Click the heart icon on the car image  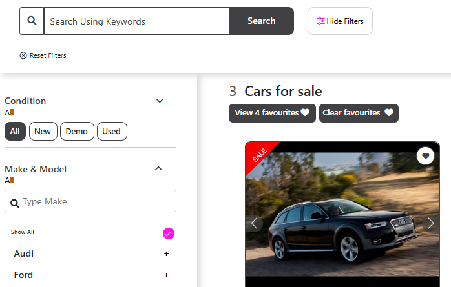425,155
